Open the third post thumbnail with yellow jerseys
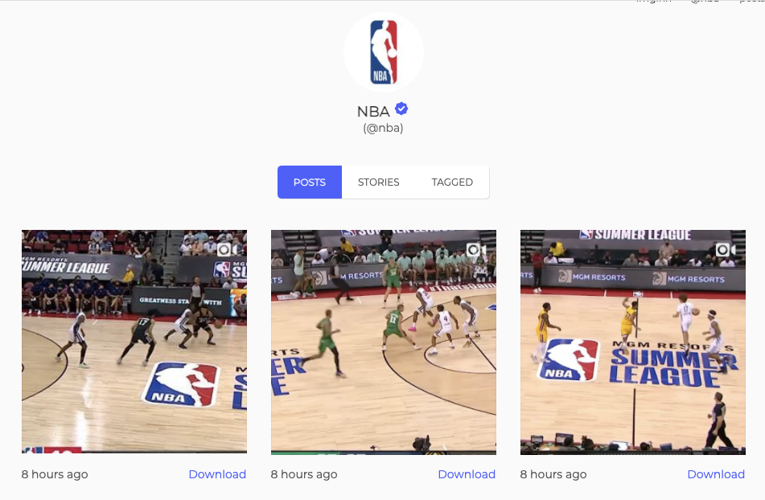 [633, 342]
